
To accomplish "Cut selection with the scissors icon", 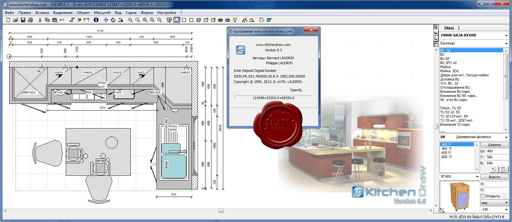I will 40,20.
